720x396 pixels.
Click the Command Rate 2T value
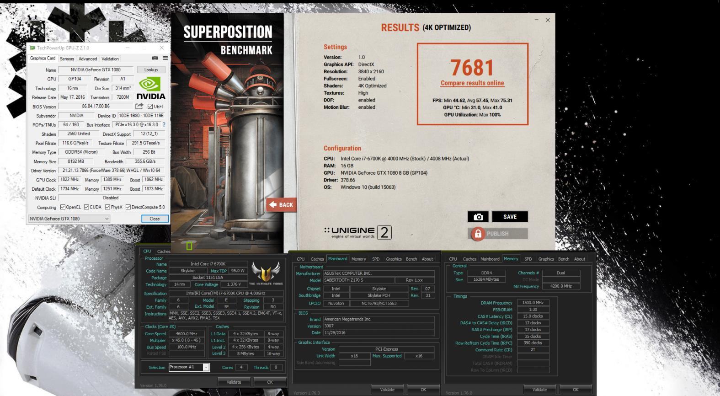pos(533,350)
